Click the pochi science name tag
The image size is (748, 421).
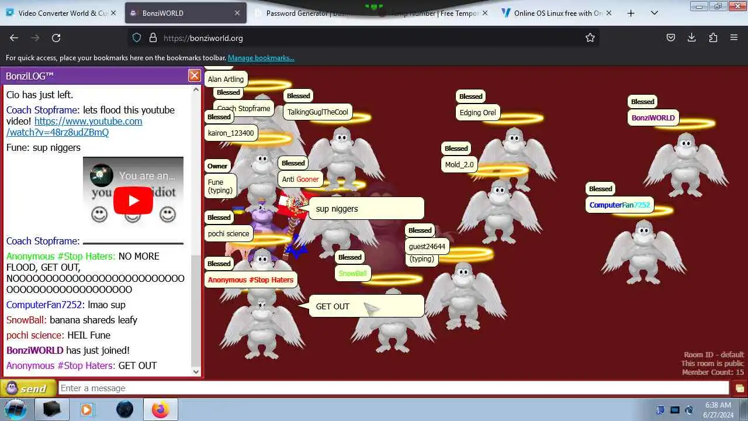[228, 233]
